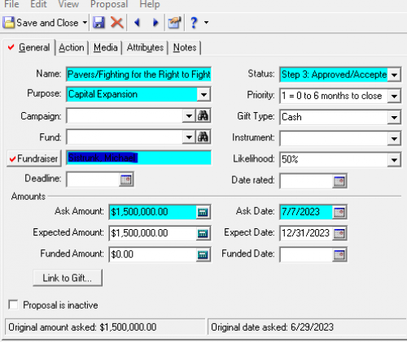Expand the Likelihood dropdown
Image resolution: width=407 pixels, height=342 pixels.
[394, 160]
